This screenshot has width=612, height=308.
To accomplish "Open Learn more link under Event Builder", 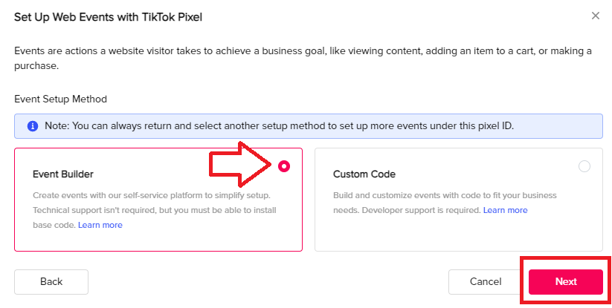I will (100, 225).
